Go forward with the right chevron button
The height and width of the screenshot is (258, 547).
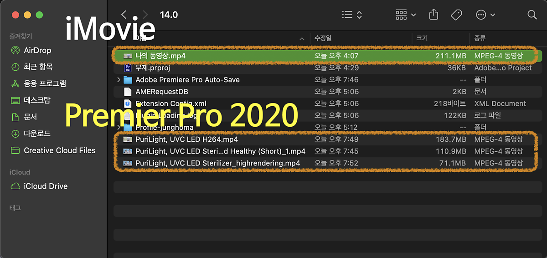145,15
